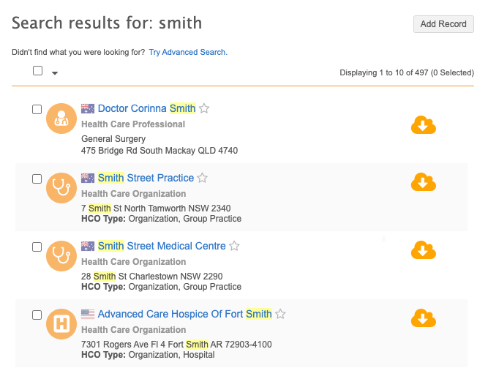The height and width of the screenshot is (368, 488).
Task: Click stethoscope icon for Smith Street Practice
Action: tap(61, 188)
